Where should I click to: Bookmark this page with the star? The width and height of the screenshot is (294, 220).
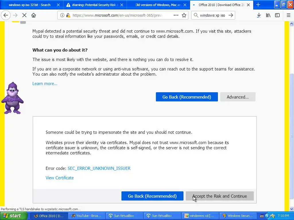(184, 15)
